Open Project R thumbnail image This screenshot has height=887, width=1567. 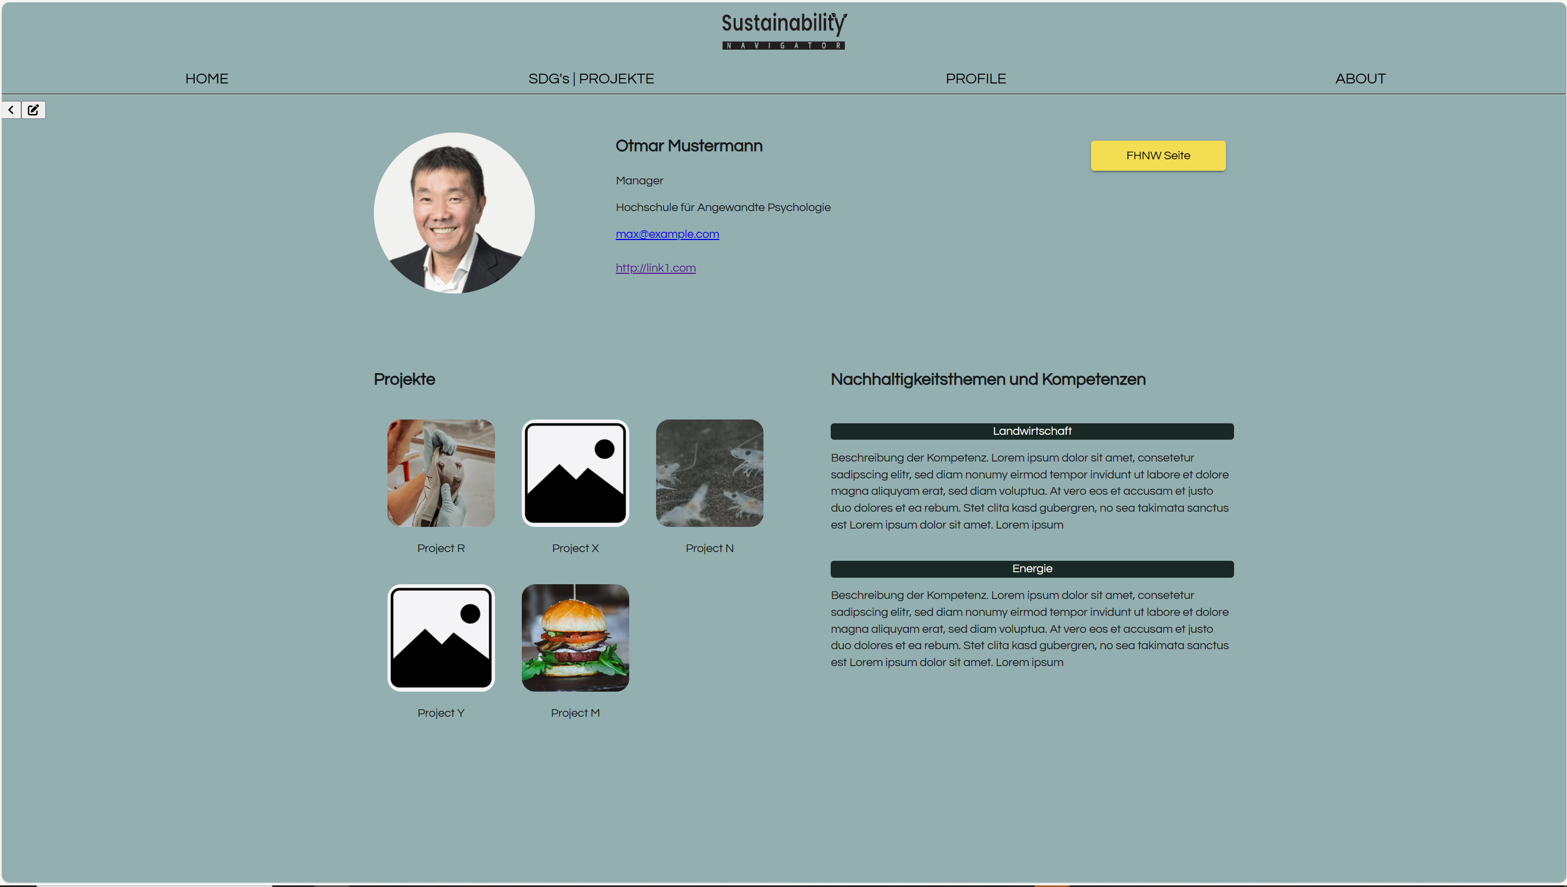(x=440, y=473)
